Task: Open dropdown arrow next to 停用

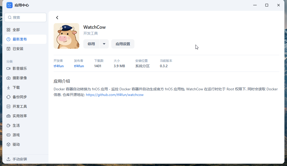Action: (104, 44)
